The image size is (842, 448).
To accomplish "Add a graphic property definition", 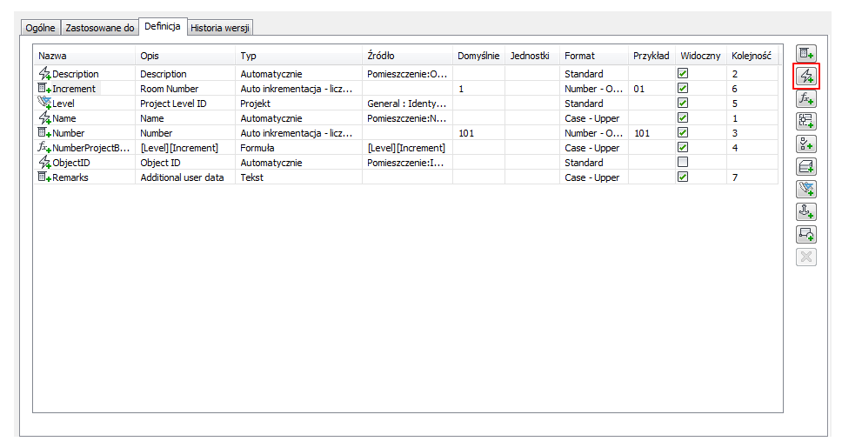I will 806,234.
